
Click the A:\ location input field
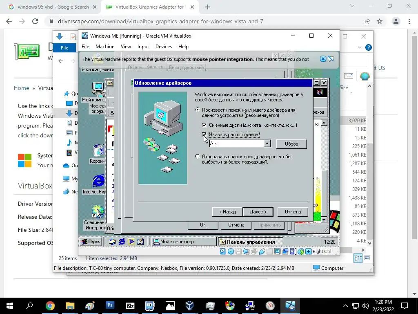[236, 144]
